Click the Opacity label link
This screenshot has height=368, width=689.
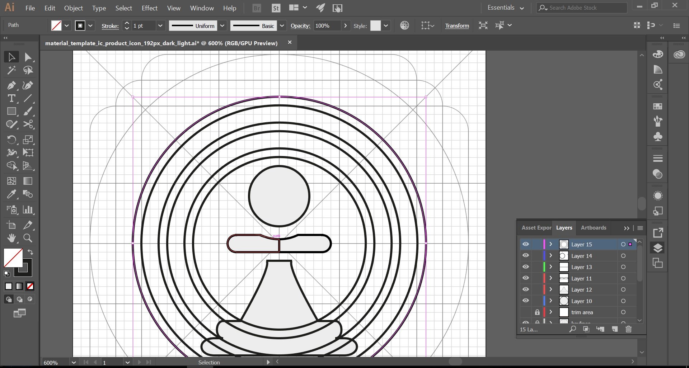click(300, 26)
